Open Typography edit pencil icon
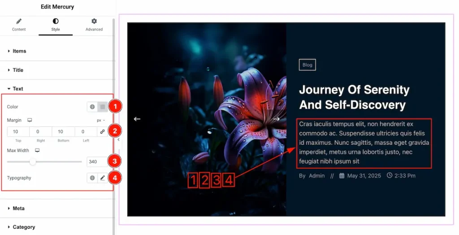 (x=103, y=178)
